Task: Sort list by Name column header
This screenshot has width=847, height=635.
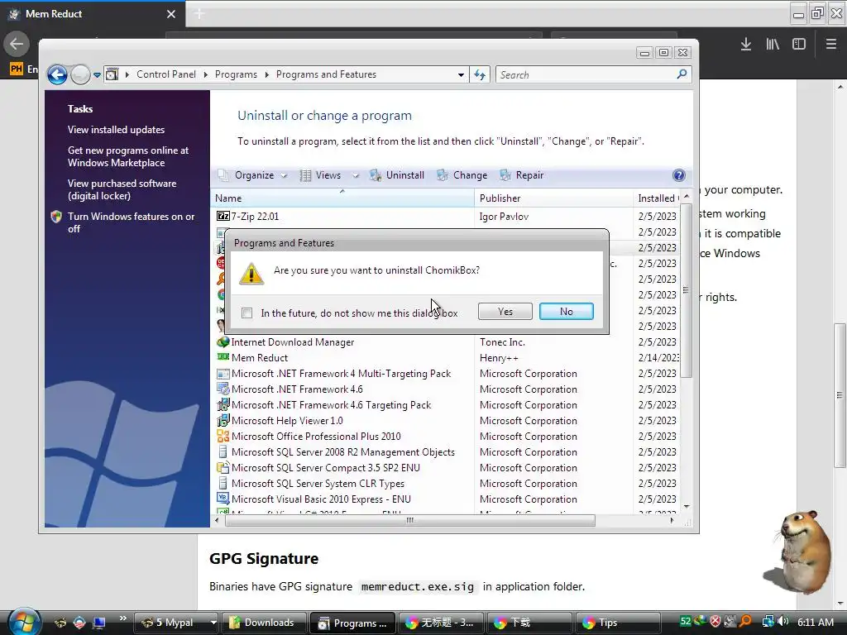Action: (x=342, y=198)
